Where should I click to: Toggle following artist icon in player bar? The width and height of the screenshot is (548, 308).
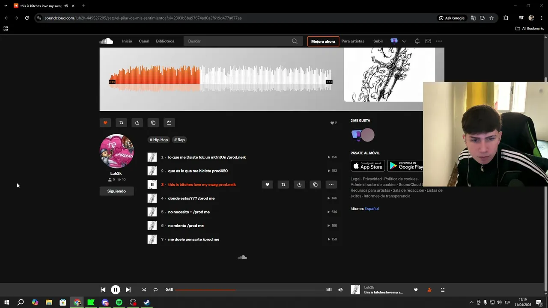tap(429, 290)
